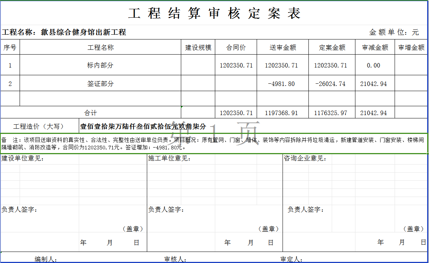Select the 审减金额 header cell
Viewport: 429px width, 263px height.
click(x=375, y=48)
